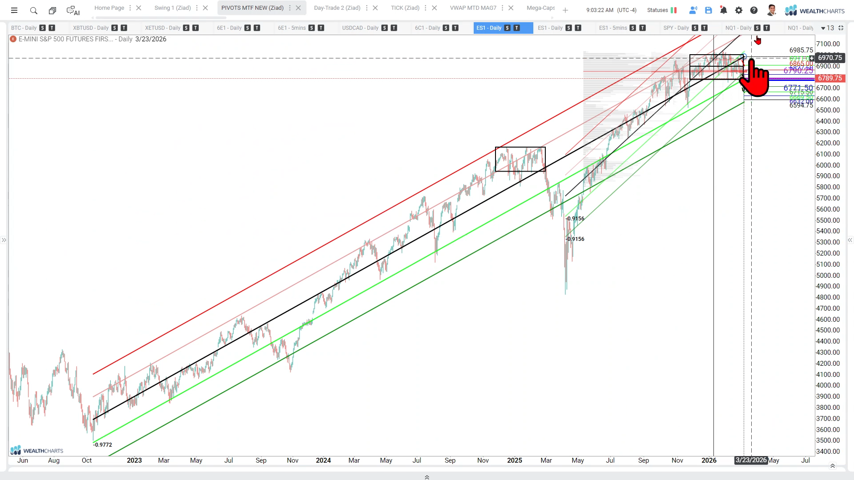Click the help question mark icon

754,10
